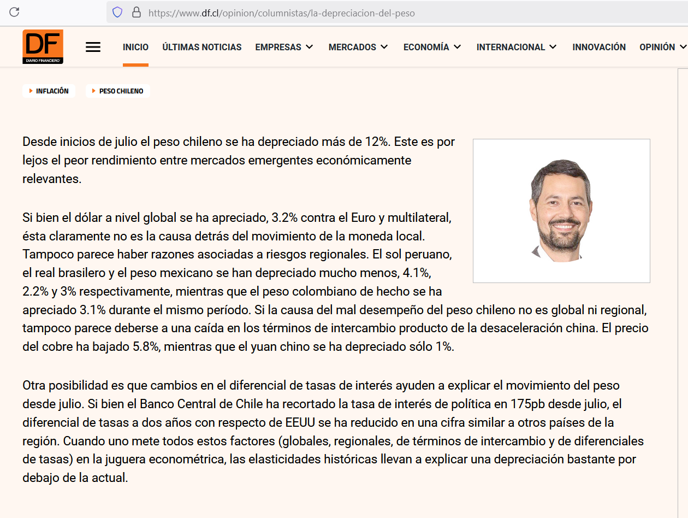Click the paragraph starting "Otra posibilidad es que cambios"
This screenshot has height=518, width=688.
[333, 432]
